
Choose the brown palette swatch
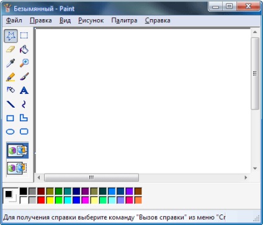(138, 191)
